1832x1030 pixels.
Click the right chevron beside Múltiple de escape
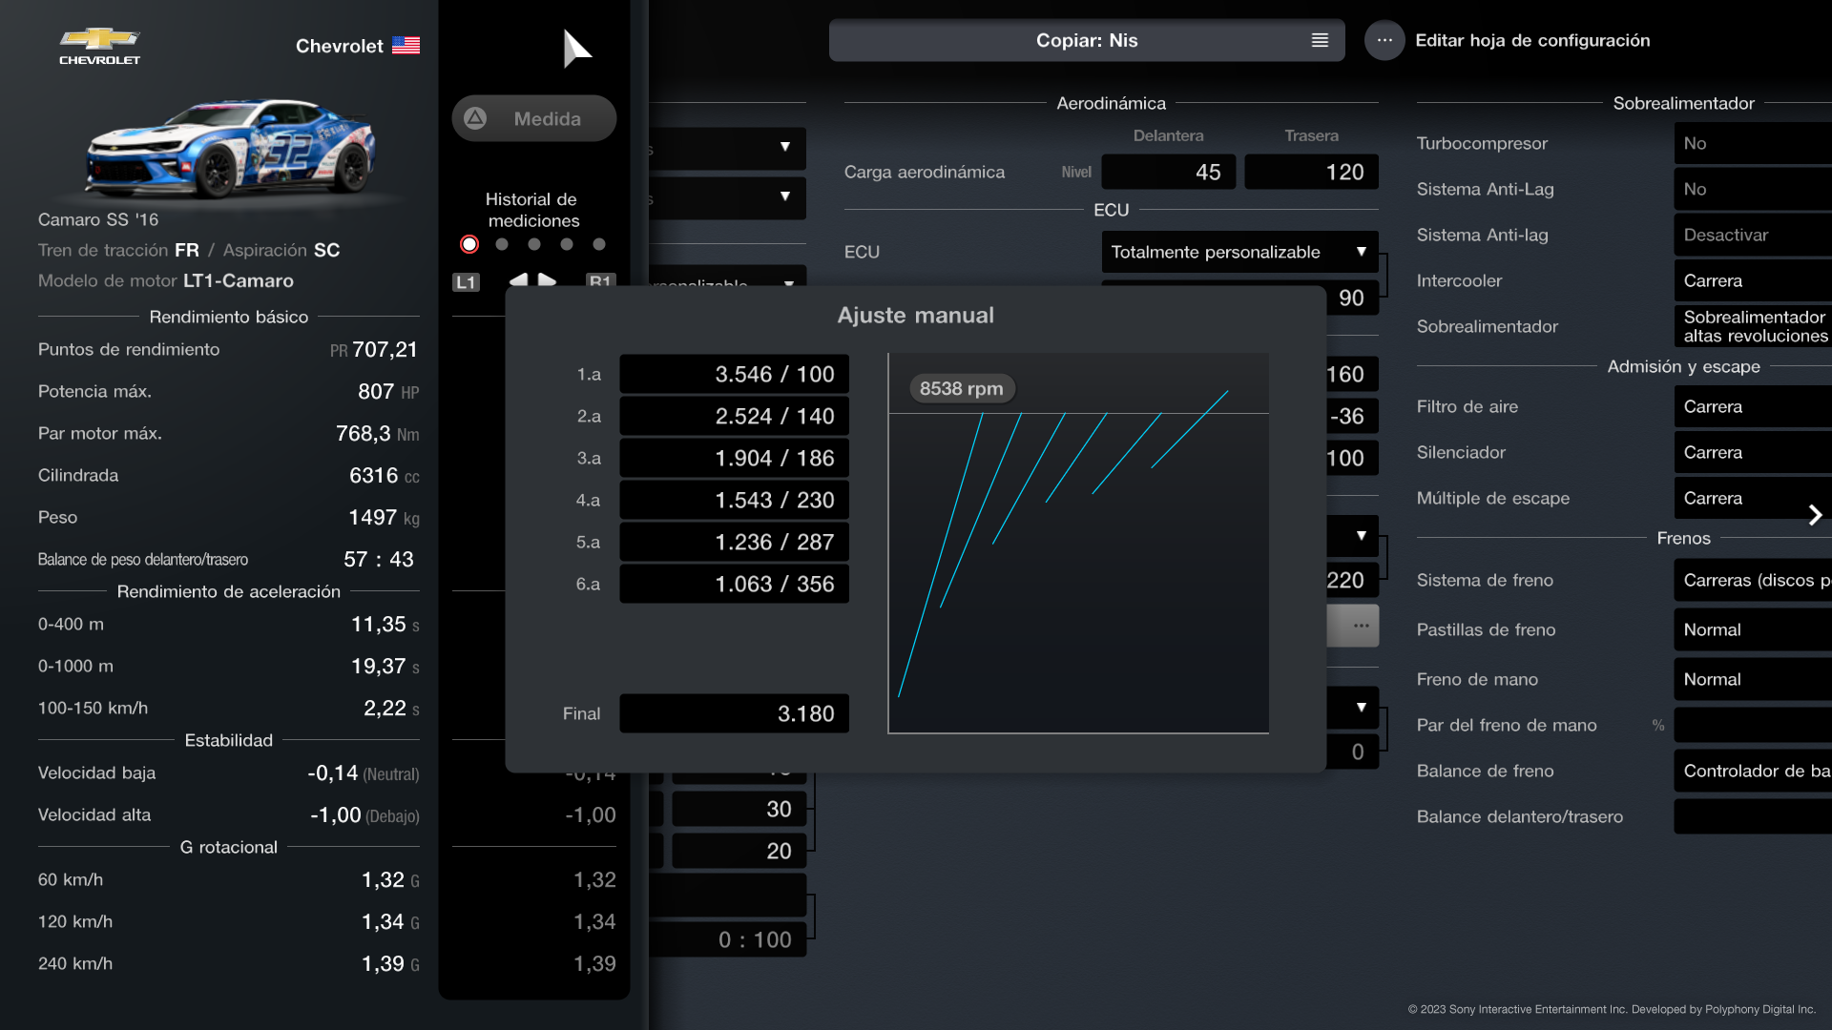tap(1815, 515)
